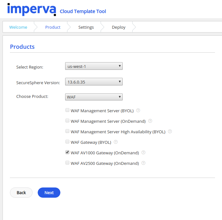Image resolution: width=222 pixels, height=220 pixels.
Task: Show help for WAF Gateway (BYOL)
Action: pyautogui.click(x=116, y=142)
